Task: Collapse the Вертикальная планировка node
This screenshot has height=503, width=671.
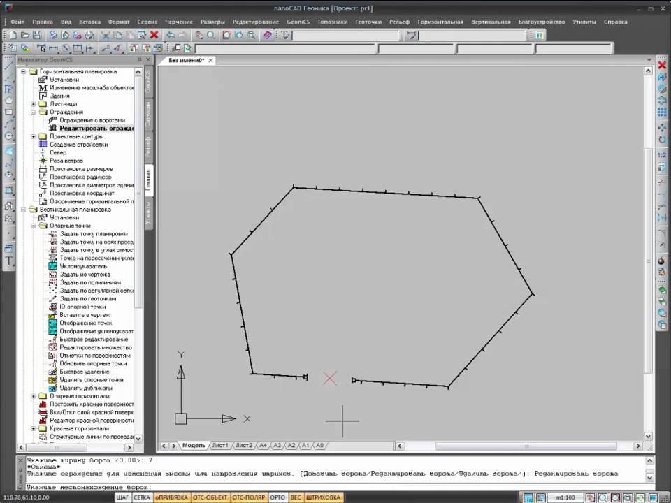Action: coord(24,210)
